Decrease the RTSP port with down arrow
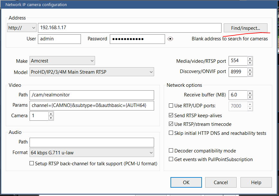The height and width of the screenshot is (196, 279). tap(250, 63)
